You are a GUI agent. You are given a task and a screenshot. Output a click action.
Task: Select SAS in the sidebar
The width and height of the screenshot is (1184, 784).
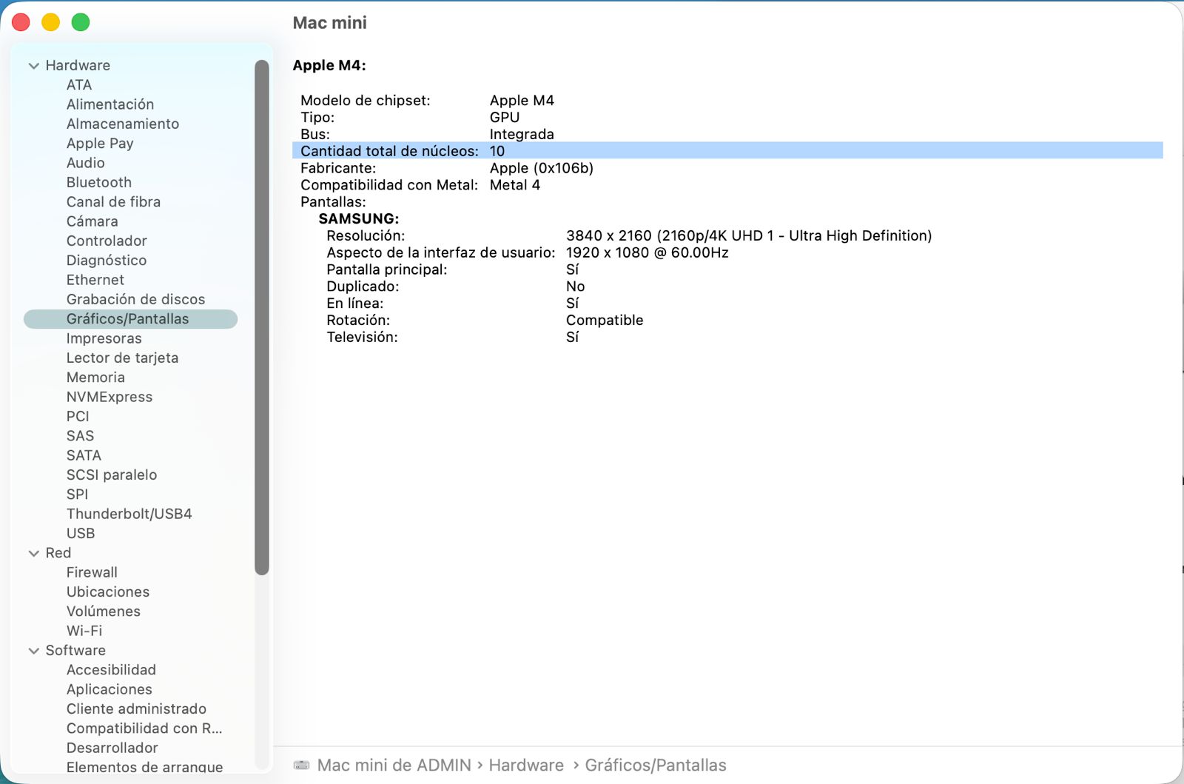(80, 436)
